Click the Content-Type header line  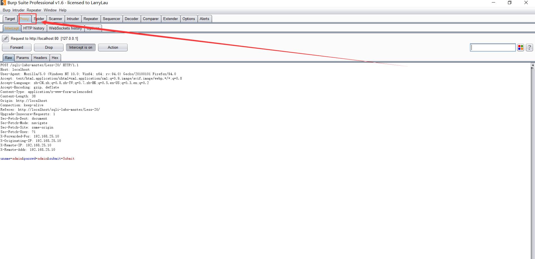click(x=46, y=92)
